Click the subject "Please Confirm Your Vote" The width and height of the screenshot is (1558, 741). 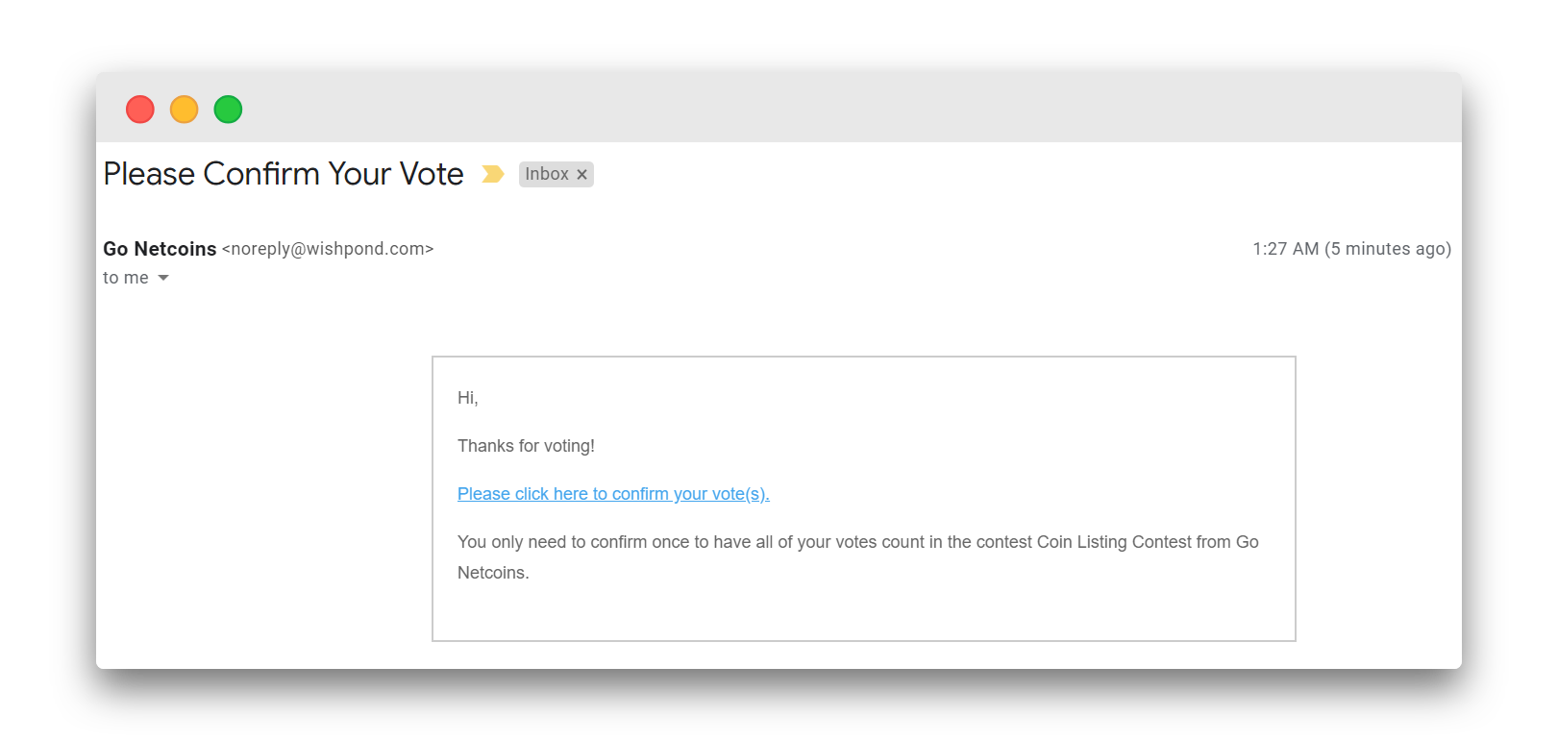(284, 174)
